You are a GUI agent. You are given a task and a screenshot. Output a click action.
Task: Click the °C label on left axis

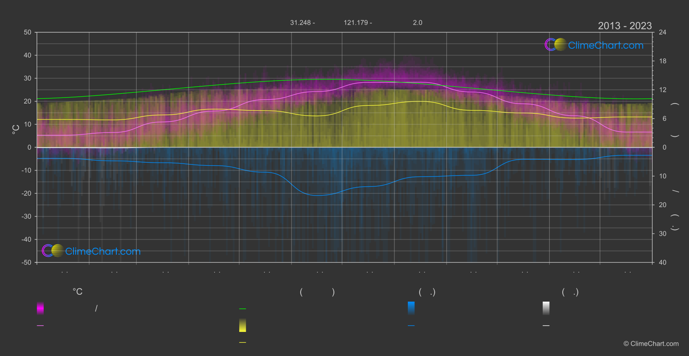[x=16, y=129]
